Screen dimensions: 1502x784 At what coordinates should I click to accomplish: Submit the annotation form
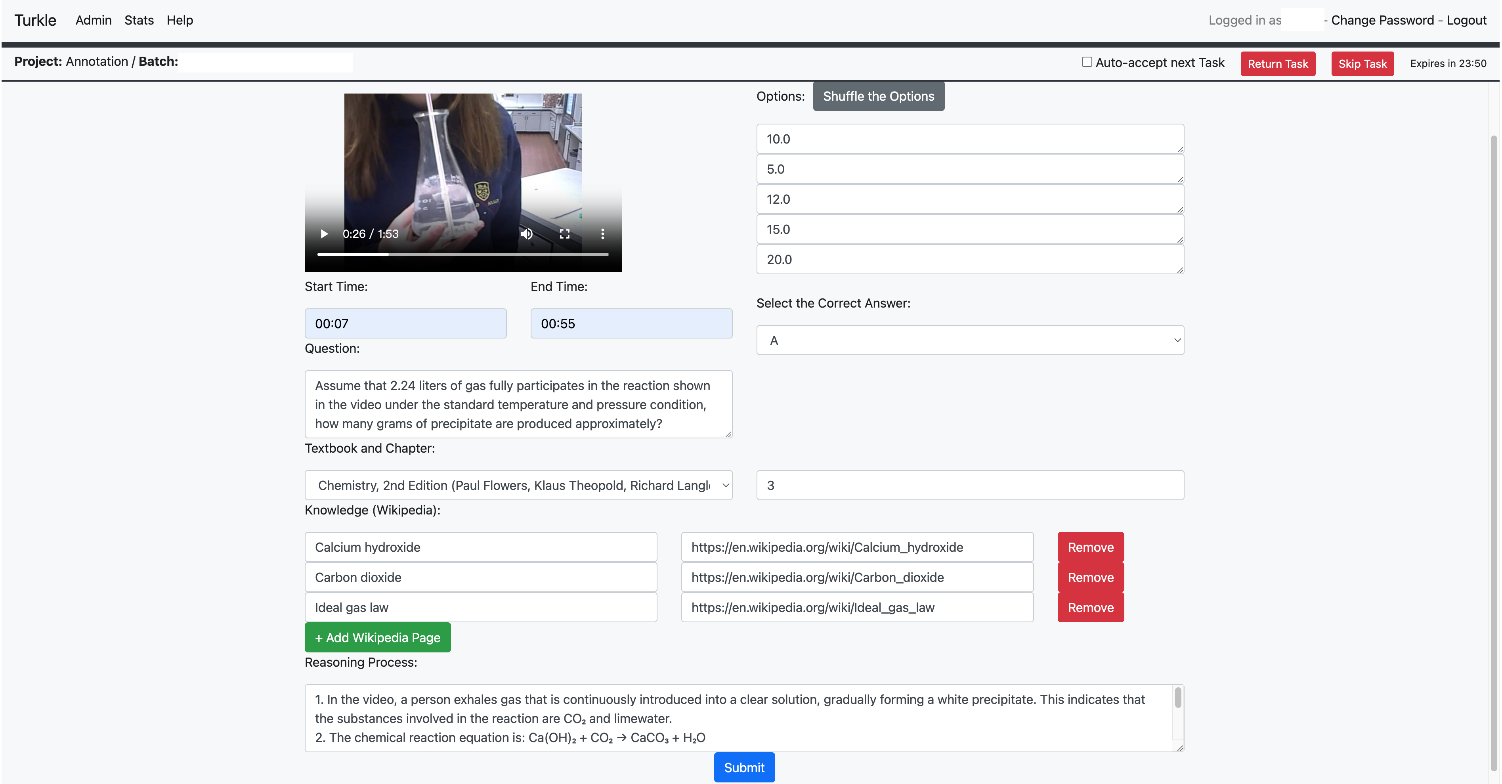pyautogui.click(x=744, y=768)
